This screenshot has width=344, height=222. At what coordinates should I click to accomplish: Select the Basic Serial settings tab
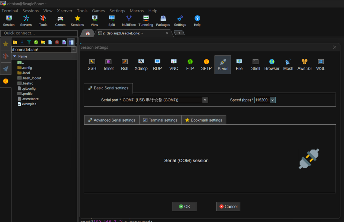click(x=108, y=88)
